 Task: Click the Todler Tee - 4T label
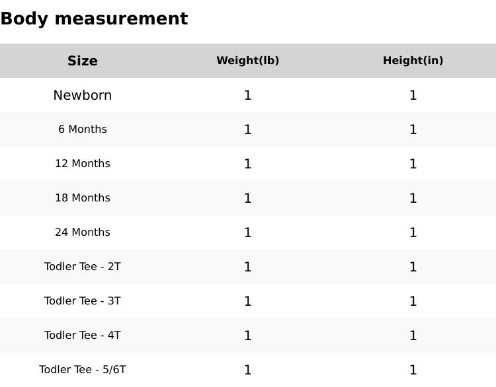83,335
